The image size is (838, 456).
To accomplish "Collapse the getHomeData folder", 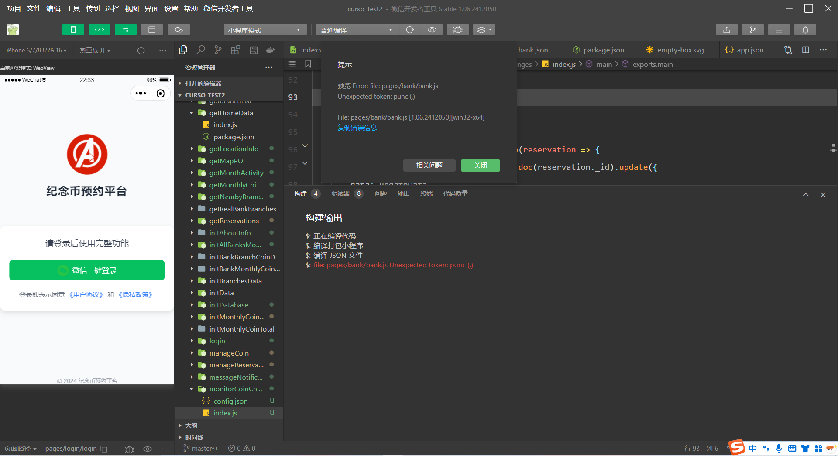I will coord(229,113).
